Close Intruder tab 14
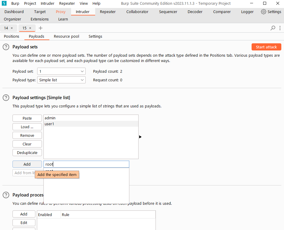Screen dimensions: 284x230 (12, 28)
